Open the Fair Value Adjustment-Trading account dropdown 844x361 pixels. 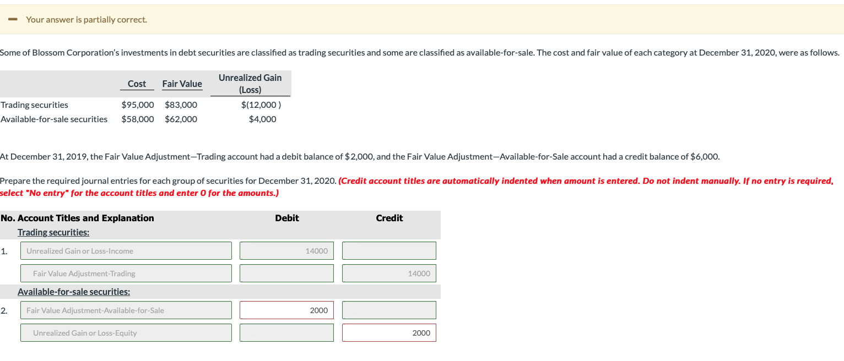point(126,273)
